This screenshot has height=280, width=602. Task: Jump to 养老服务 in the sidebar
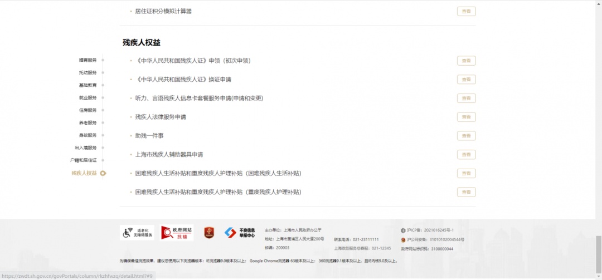click(88, 122)
